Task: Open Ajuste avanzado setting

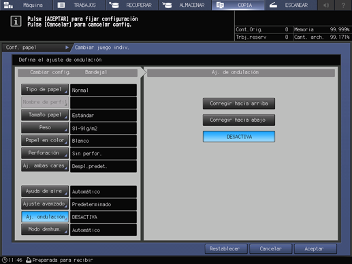Action: [x=45, y=204]
